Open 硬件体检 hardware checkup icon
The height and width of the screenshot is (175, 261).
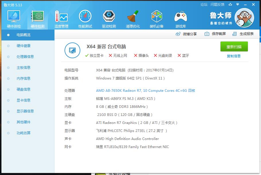pos(14,16)
